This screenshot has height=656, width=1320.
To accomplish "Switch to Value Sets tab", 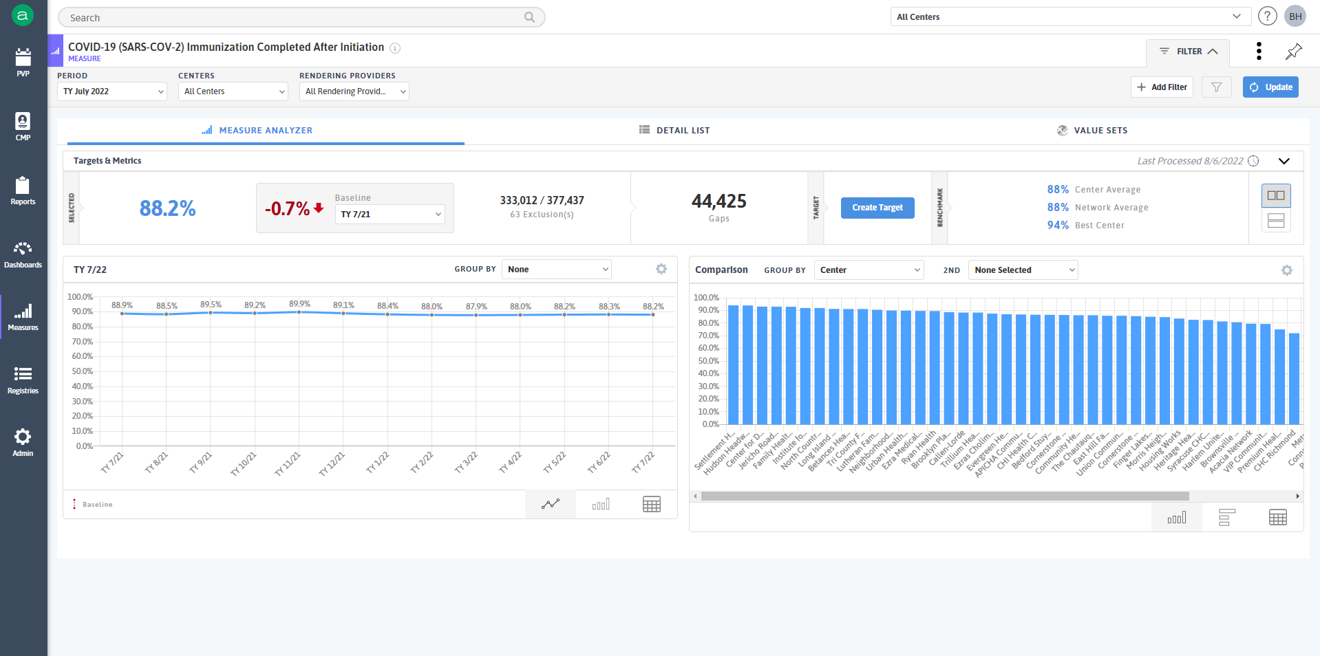I will point(1092,130).
